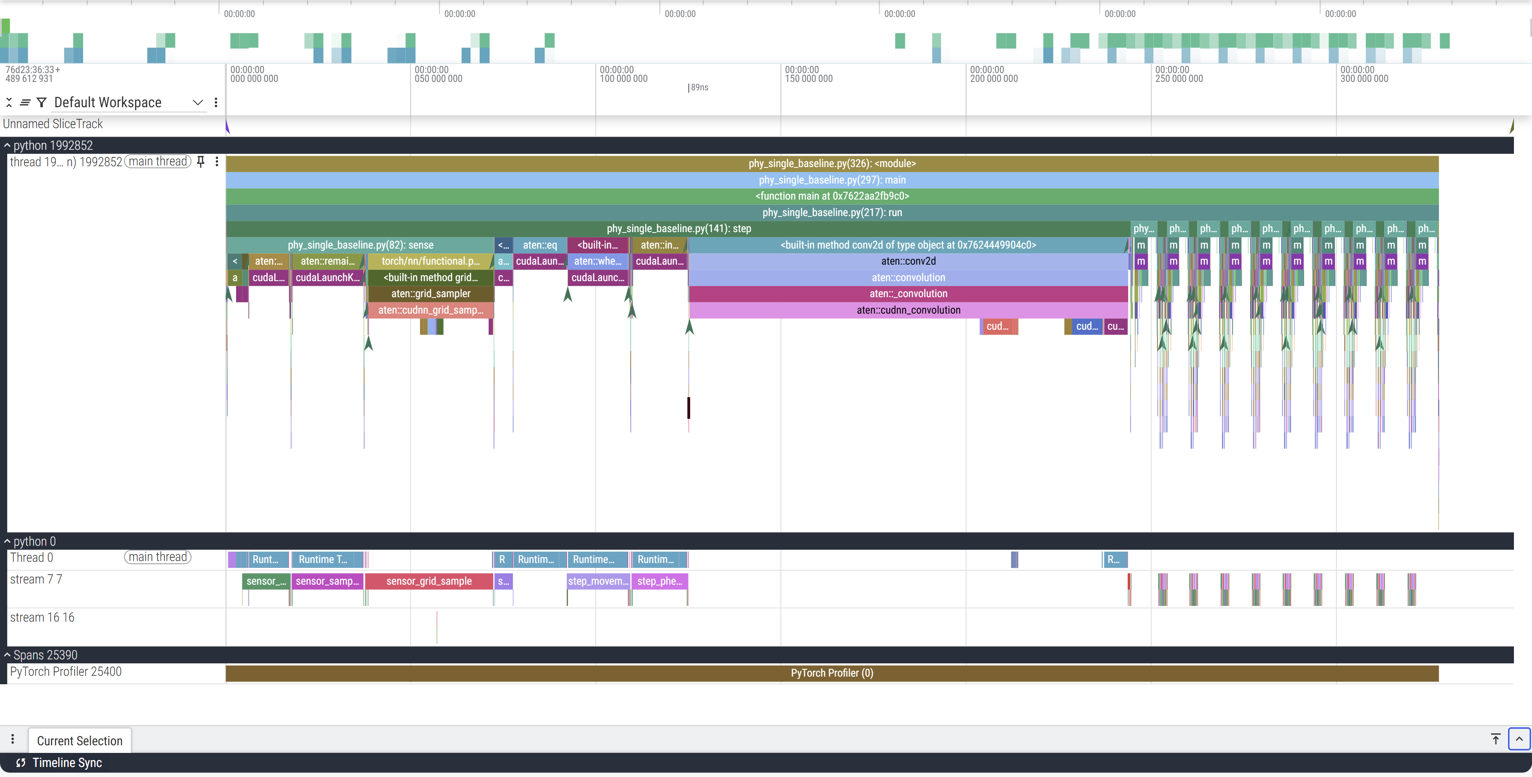The image size is (1532, 777).
Task: Select the aten::cudnn_convolution slice
Action: pos(908,310)
